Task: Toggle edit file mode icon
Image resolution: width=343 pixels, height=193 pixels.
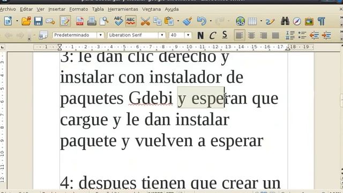Action: pyautogui.click(x=65, y=21)
